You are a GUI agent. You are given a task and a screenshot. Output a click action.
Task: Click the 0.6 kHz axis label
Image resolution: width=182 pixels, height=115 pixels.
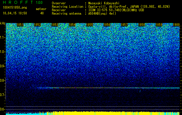point(2,109)
